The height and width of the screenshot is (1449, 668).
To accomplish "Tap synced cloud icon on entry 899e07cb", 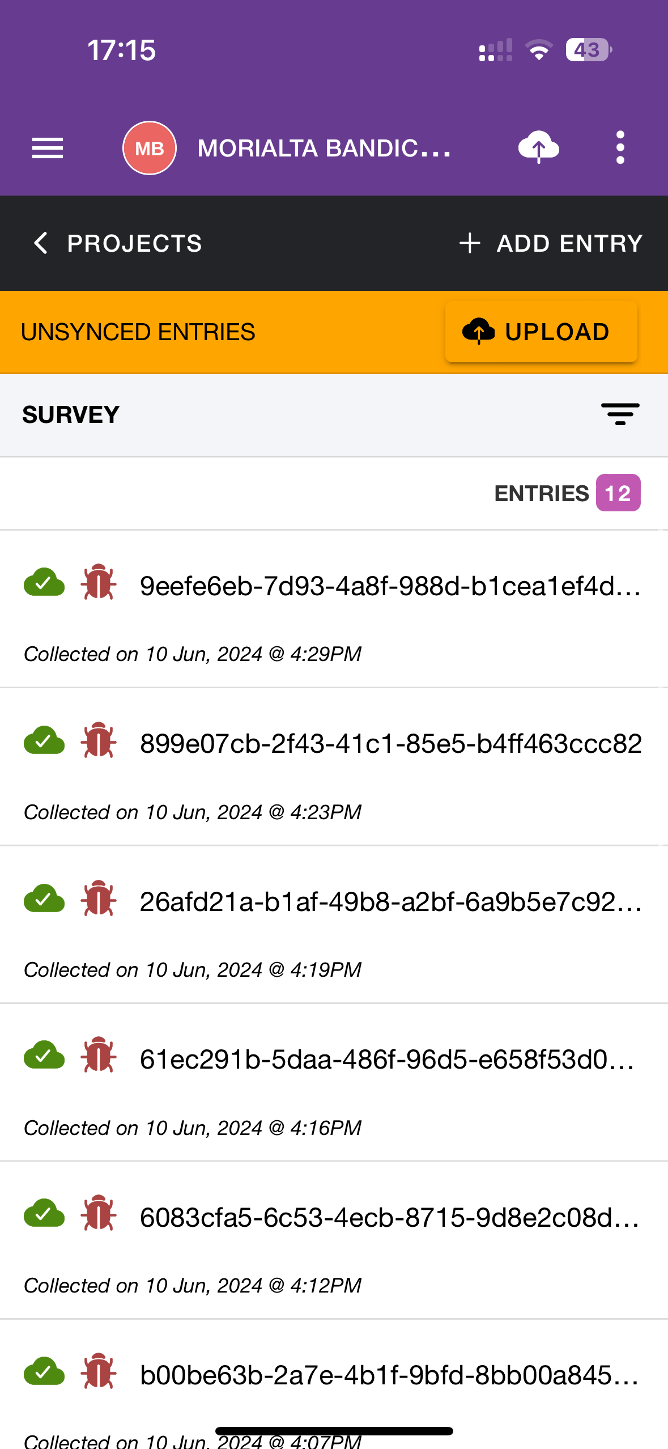I will (x=44, y=740).
